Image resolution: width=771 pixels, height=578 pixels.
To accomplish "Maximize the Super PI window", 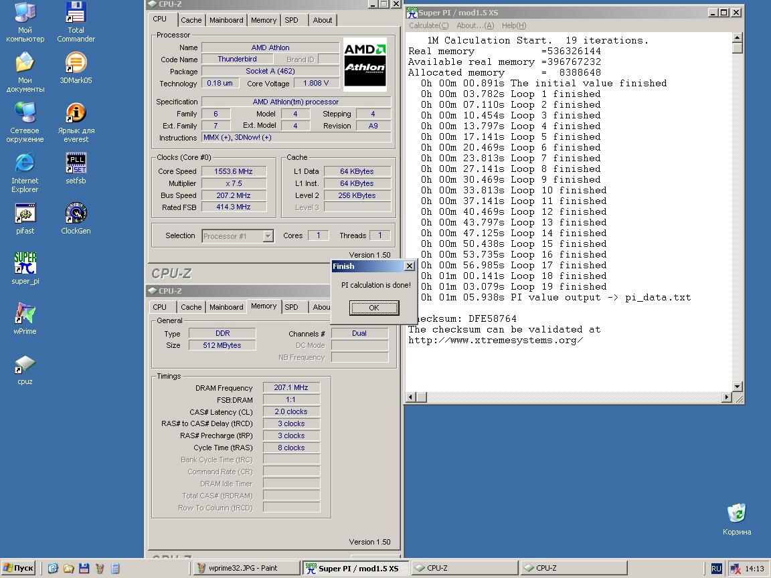I will tap(723, 13).
